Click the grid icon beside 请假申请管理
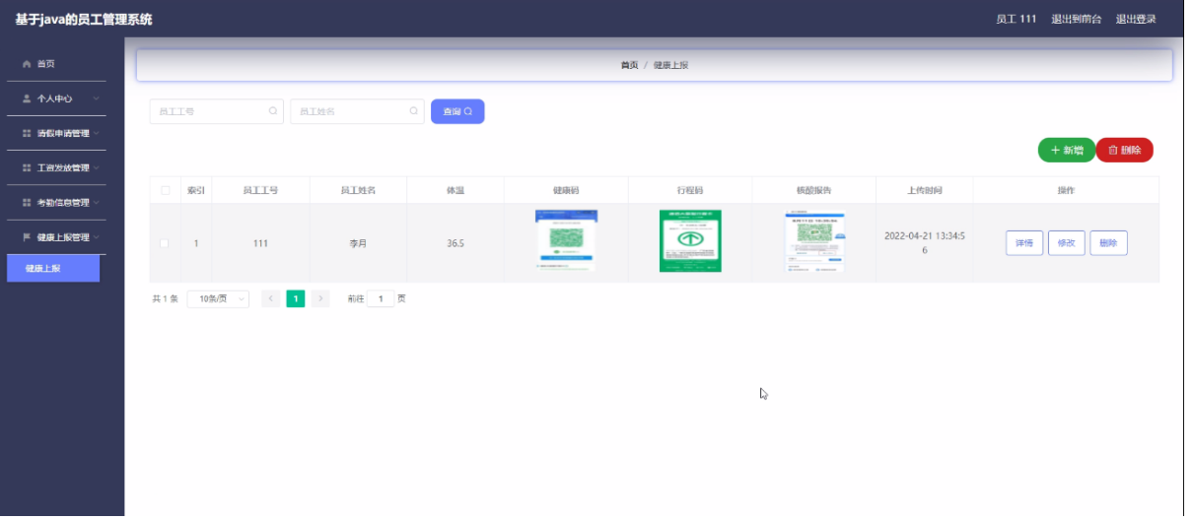The image size is (1193, 520). tap(27, 133)
